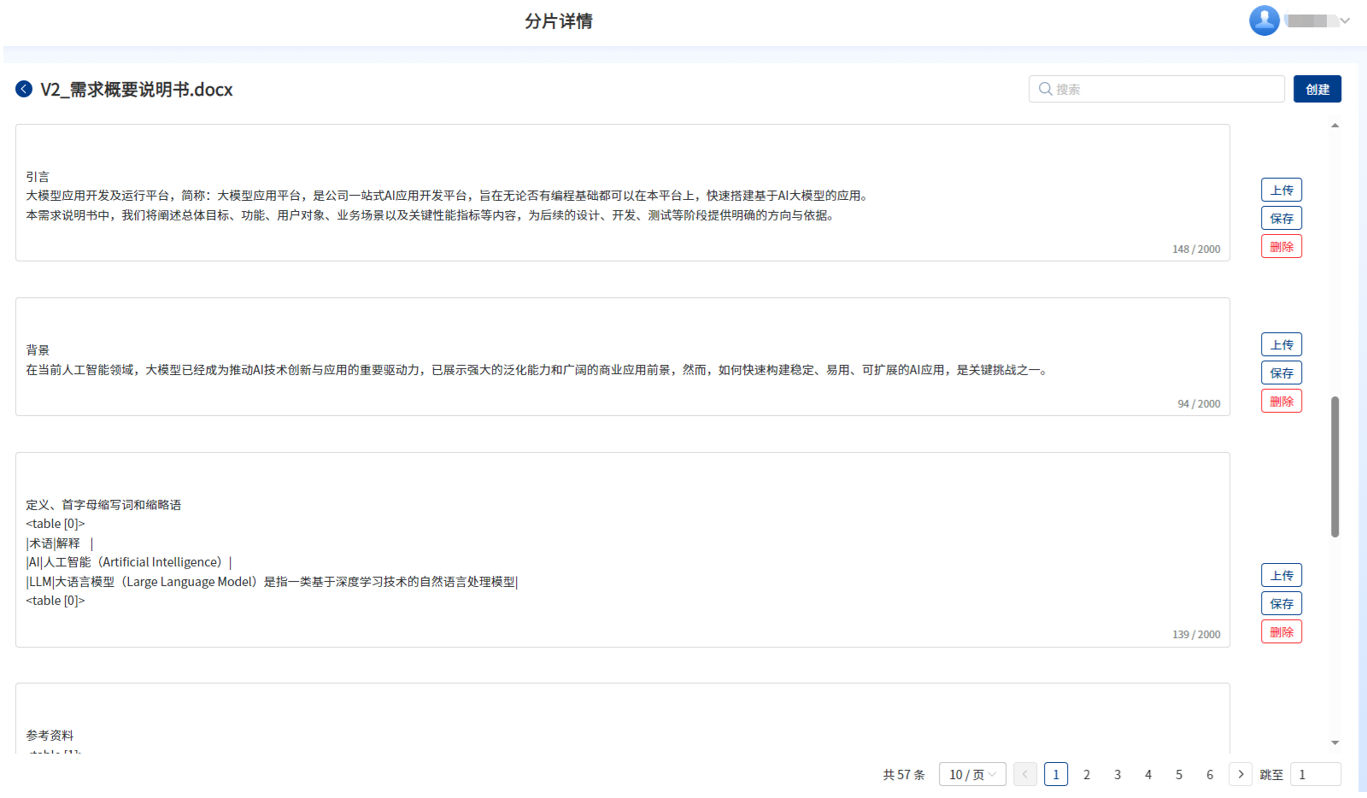
Task: Click the search magnifier icon
Action: [1045, 89]
